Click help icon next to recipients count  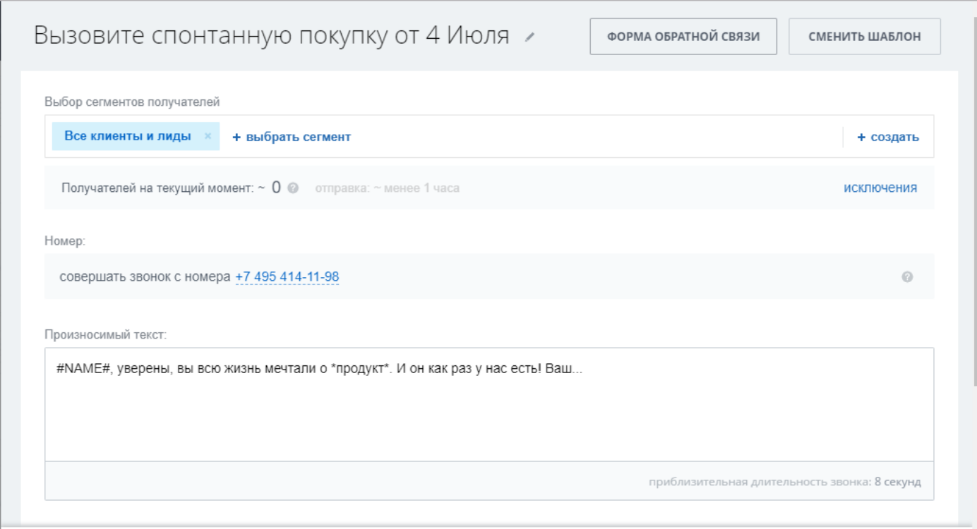point(293,188)
